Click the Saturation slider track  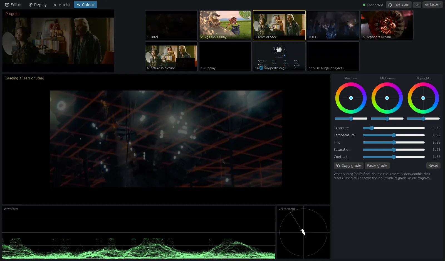pyautogui.click(x=394, y=150)
